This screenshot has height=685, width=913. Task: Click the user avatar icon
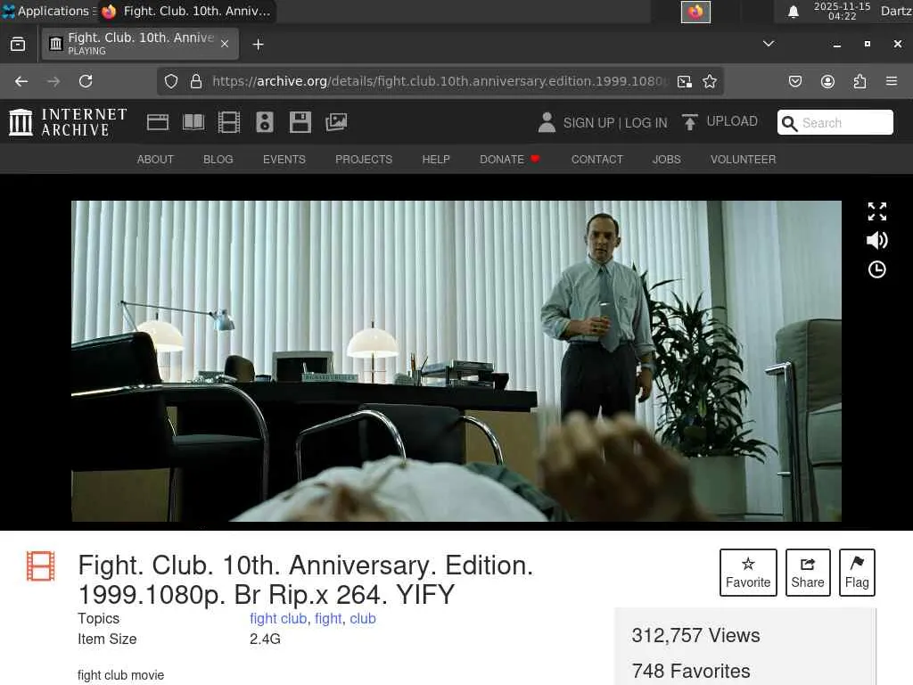[547, 122]
